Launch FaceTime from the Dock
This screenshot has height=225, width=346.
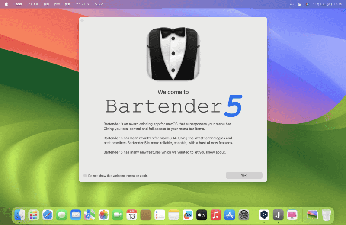tap(118, 215)
